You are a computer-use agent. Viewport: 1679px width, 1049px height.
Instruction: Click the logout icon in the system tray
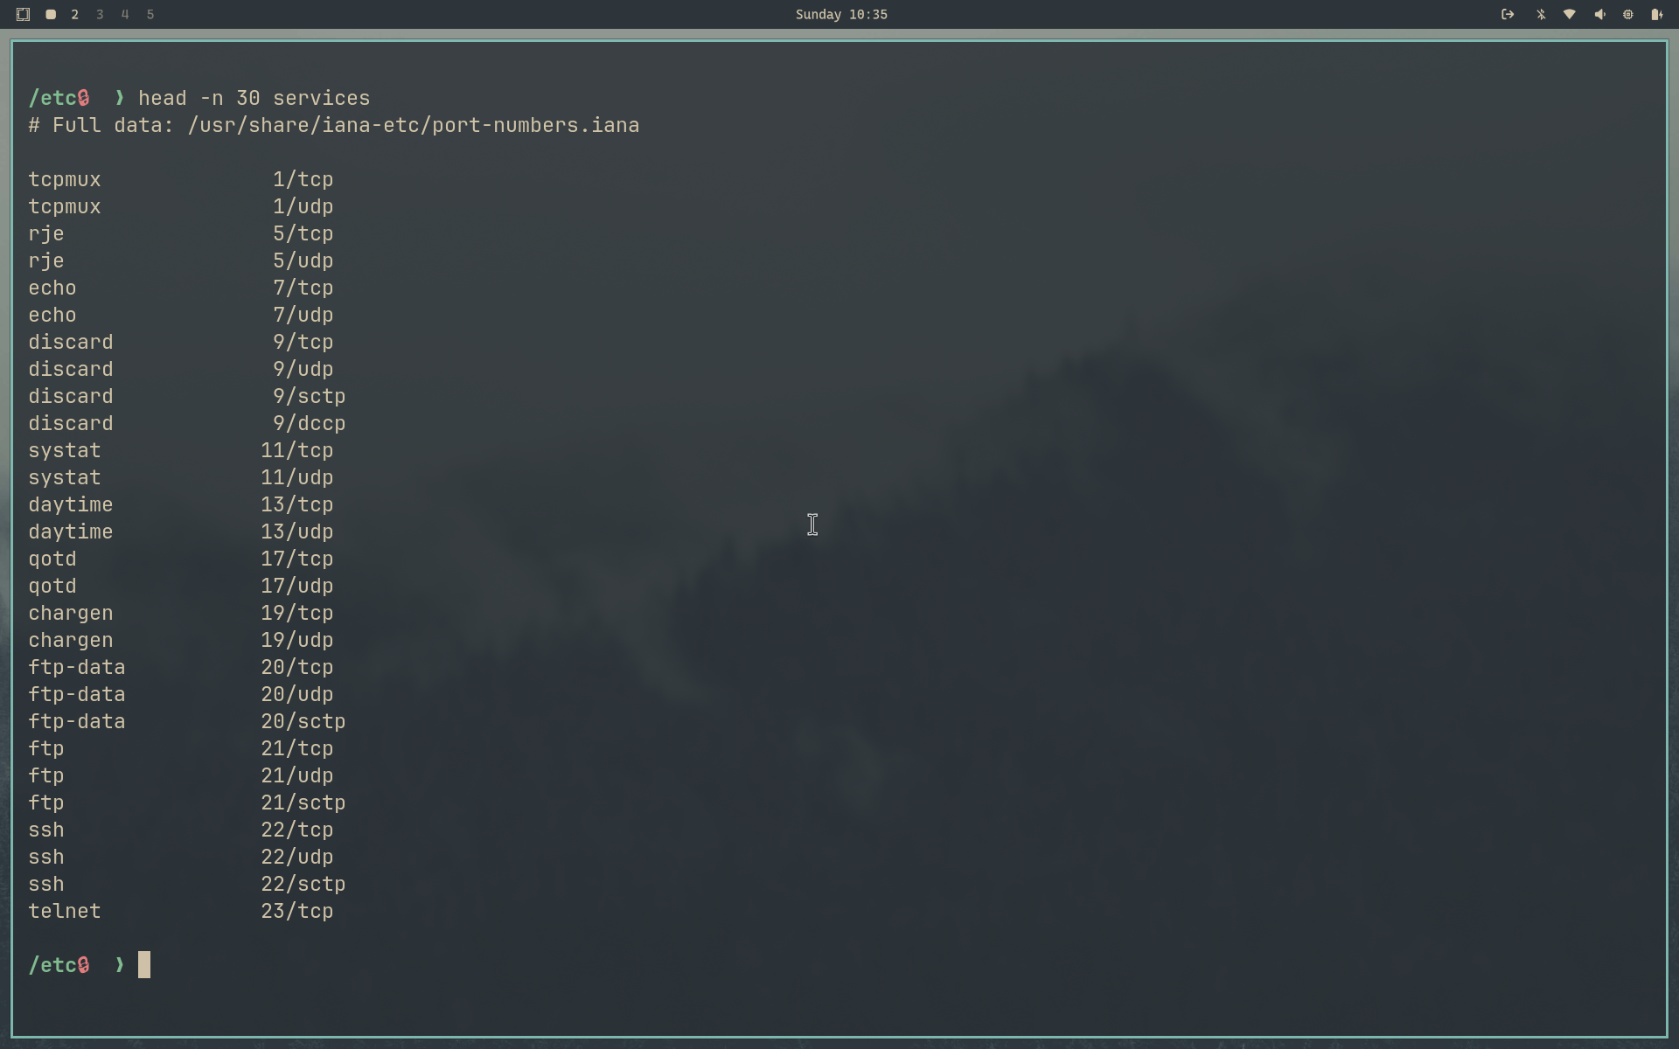click(1508, 14)
